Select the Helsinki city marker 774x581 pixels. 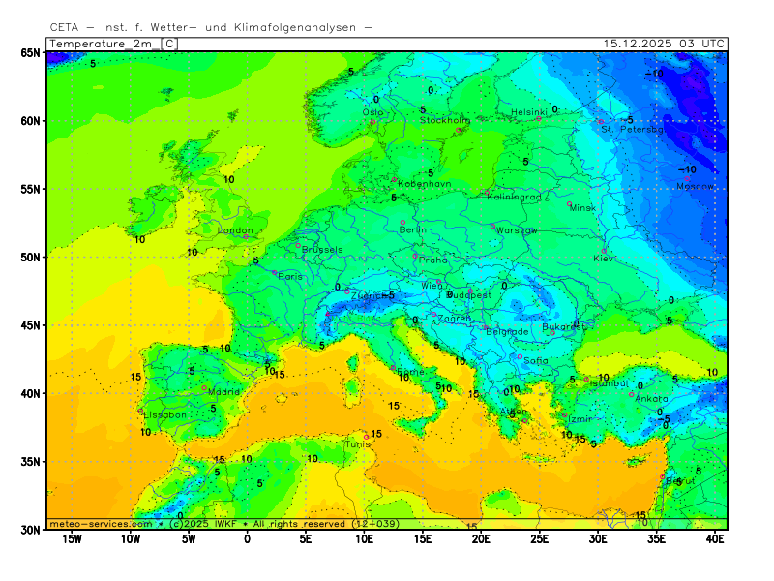click(x=539, y=119)
